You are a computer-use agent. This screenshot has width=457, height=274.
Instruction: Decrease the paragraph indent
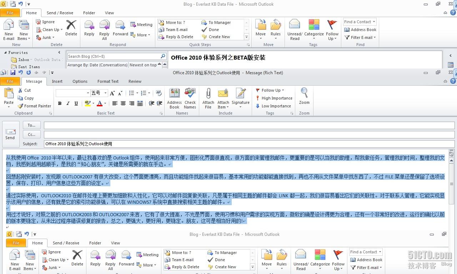pyautogui.click(x=151, y=103)
